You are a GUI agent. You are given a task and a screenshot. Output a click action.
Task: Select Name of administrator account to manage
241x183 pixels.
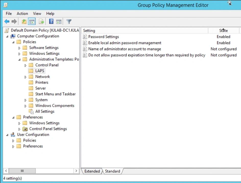161,49
